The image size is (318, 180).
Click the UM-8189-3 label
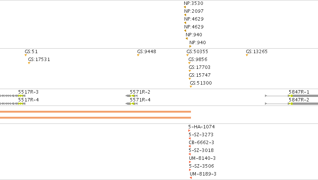pos(203,174)
